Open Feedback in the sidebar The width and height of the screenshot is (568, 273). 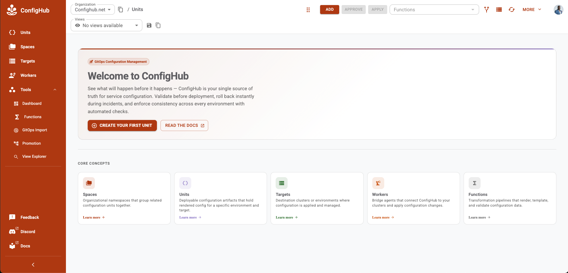pyautogui.click(x=33, y=217)
